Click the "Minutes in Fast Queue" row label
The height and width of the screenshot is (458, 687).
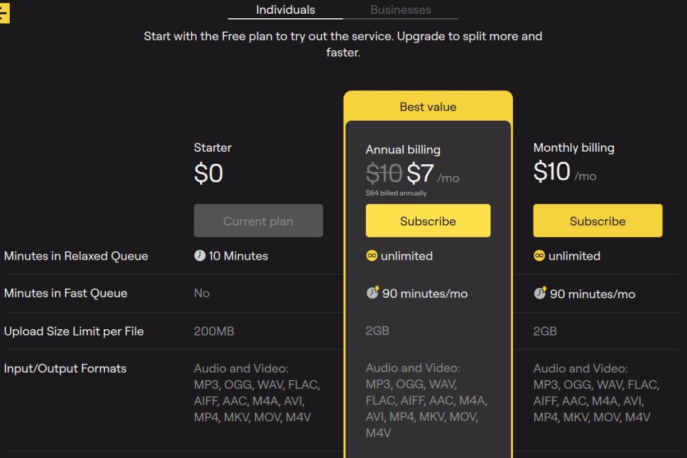coord(65,293)
